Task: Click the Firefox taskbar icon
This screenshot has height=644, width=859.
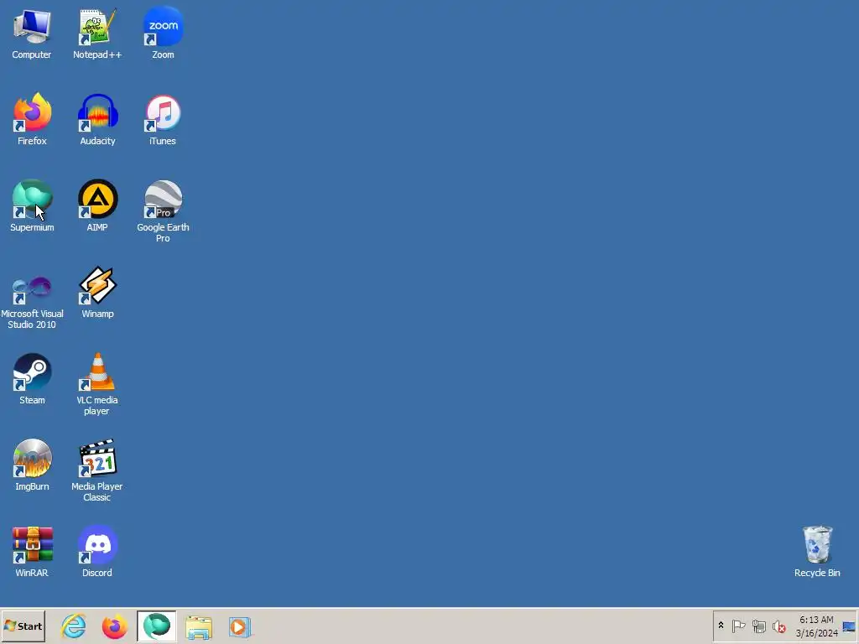Action: pos(114,626)
